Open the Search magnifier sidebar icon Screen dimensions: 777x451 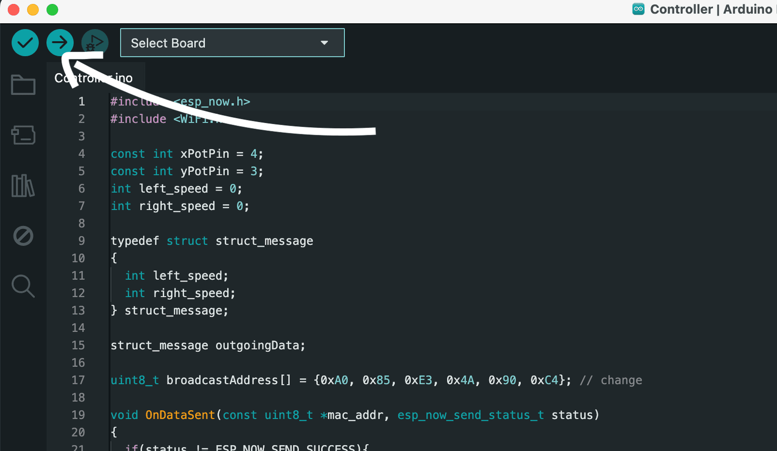[23, 286]
